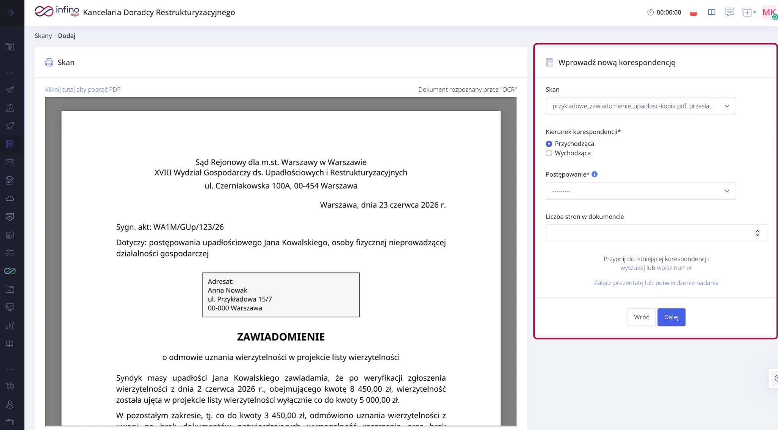Open the cloud sidebar icon

10,198
